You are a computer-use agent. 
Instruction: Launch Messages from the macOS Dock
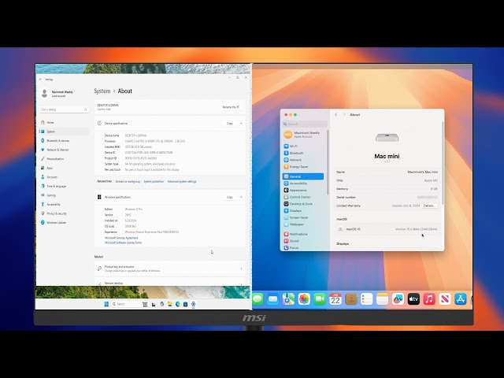pyautogui.click(x=258, y=299)
